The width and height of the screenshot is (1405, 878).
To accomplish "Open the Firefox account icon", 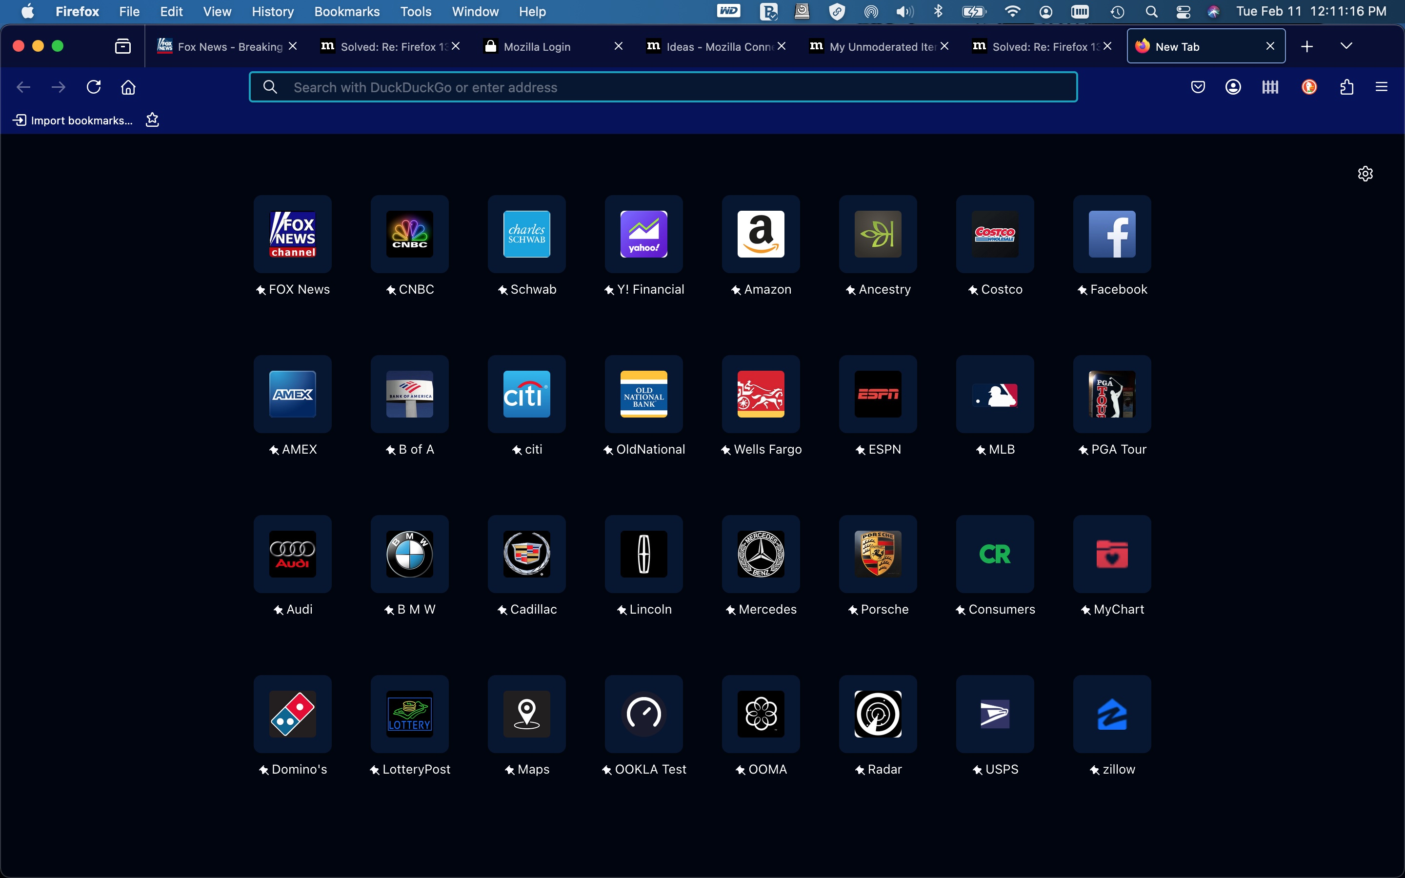I will (x=1233, y=87).
